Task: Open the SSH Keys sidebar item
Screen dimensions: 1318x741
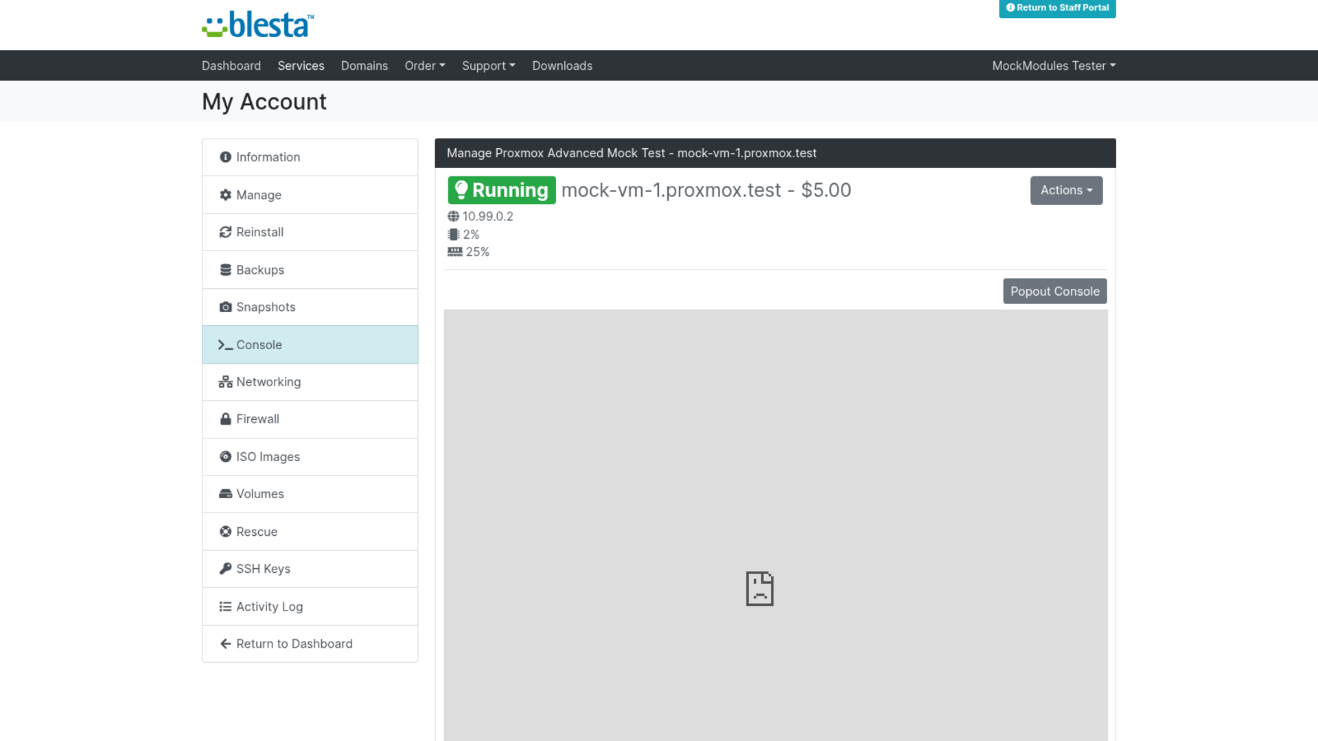Action: (x=310, y=569)
